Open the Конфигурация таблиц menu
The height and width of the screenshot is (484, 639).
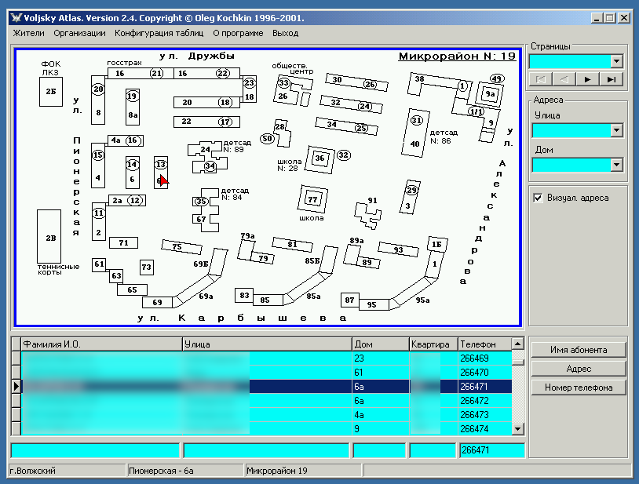coord(159,33)
